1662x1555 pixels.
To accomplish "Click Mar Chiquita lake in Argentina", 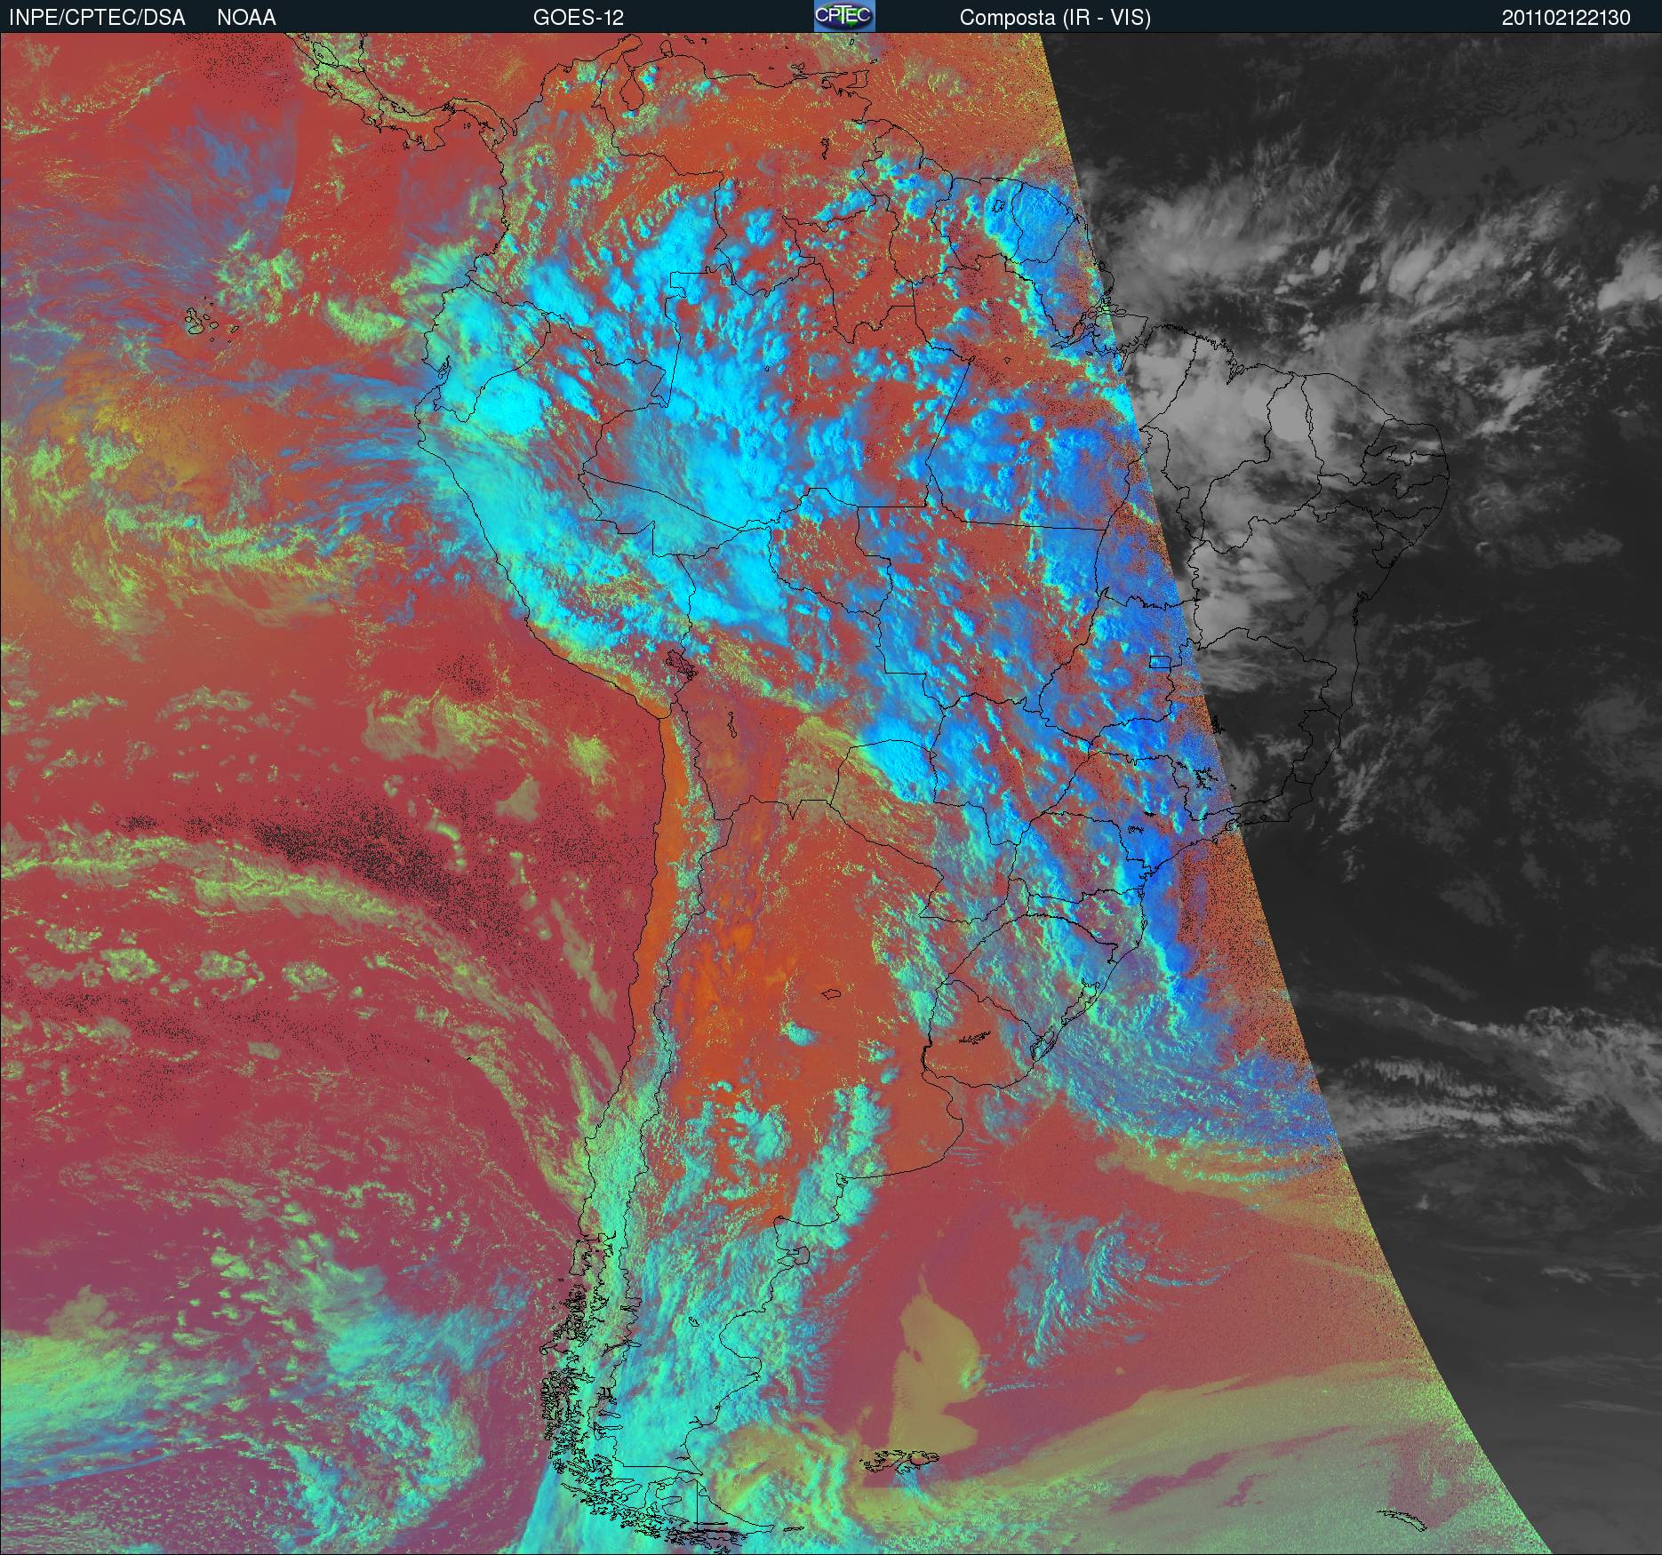I will 831,993.
